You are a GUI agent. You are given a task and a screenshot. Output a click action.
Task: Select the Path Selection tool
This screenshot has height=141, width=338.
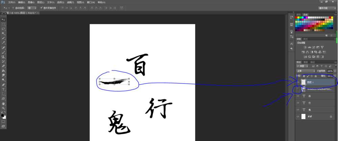pos(3,94)
